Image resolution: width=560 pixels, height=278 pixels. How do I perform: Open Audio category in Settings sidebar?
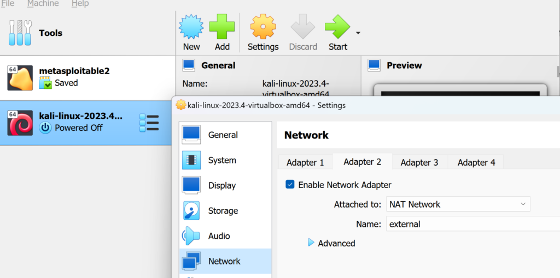pyautogui.click(x=225, y=236)
